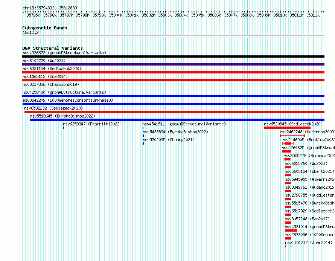Click the red bar under nsv3057248
Screen dimensions: 335x261
click(x=288, y=223)
